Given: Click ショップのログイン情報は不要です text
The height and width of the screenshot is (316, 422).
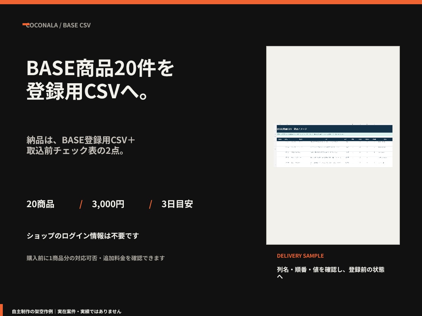Looking at the screenshot, I should (83, 236).
